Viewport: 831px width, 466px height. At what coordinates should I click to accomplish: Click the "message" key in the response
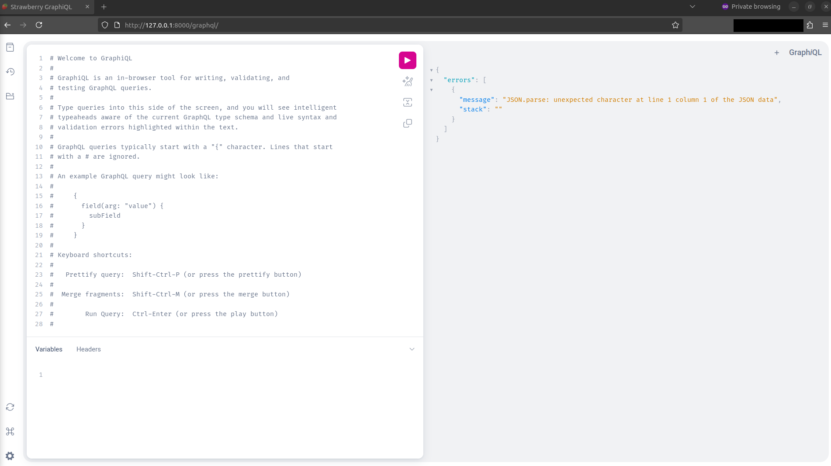tap(477, 100)
